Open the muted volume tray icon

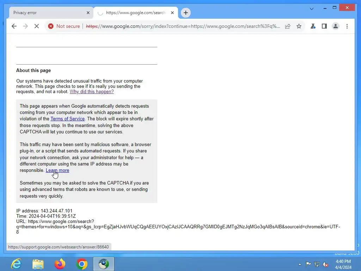(325, 264)
